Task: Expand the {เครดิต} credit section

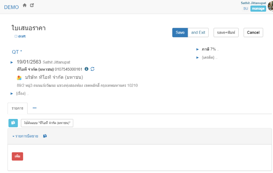Action: click(197, 57)
